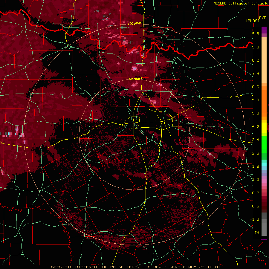Image resolution: width=269 pixels, height=269 pixels.
Task: Pick the yellow color band near 4.2
Action: pos(264,128)
